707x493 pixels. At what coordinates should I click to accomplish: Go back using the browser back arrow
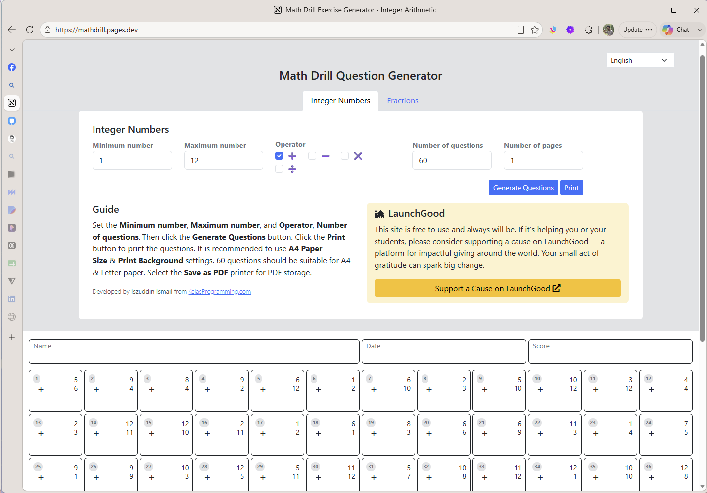(x=12, y=30)
